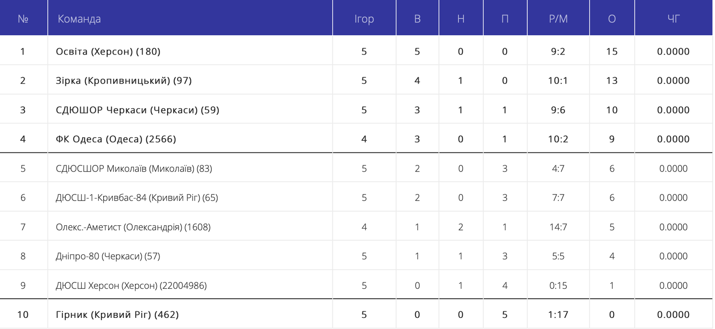Open Гірник (Кривий Ріг) team entry
Image resolution: width=715 pixels, height=329 pixels.
point(117,315)
